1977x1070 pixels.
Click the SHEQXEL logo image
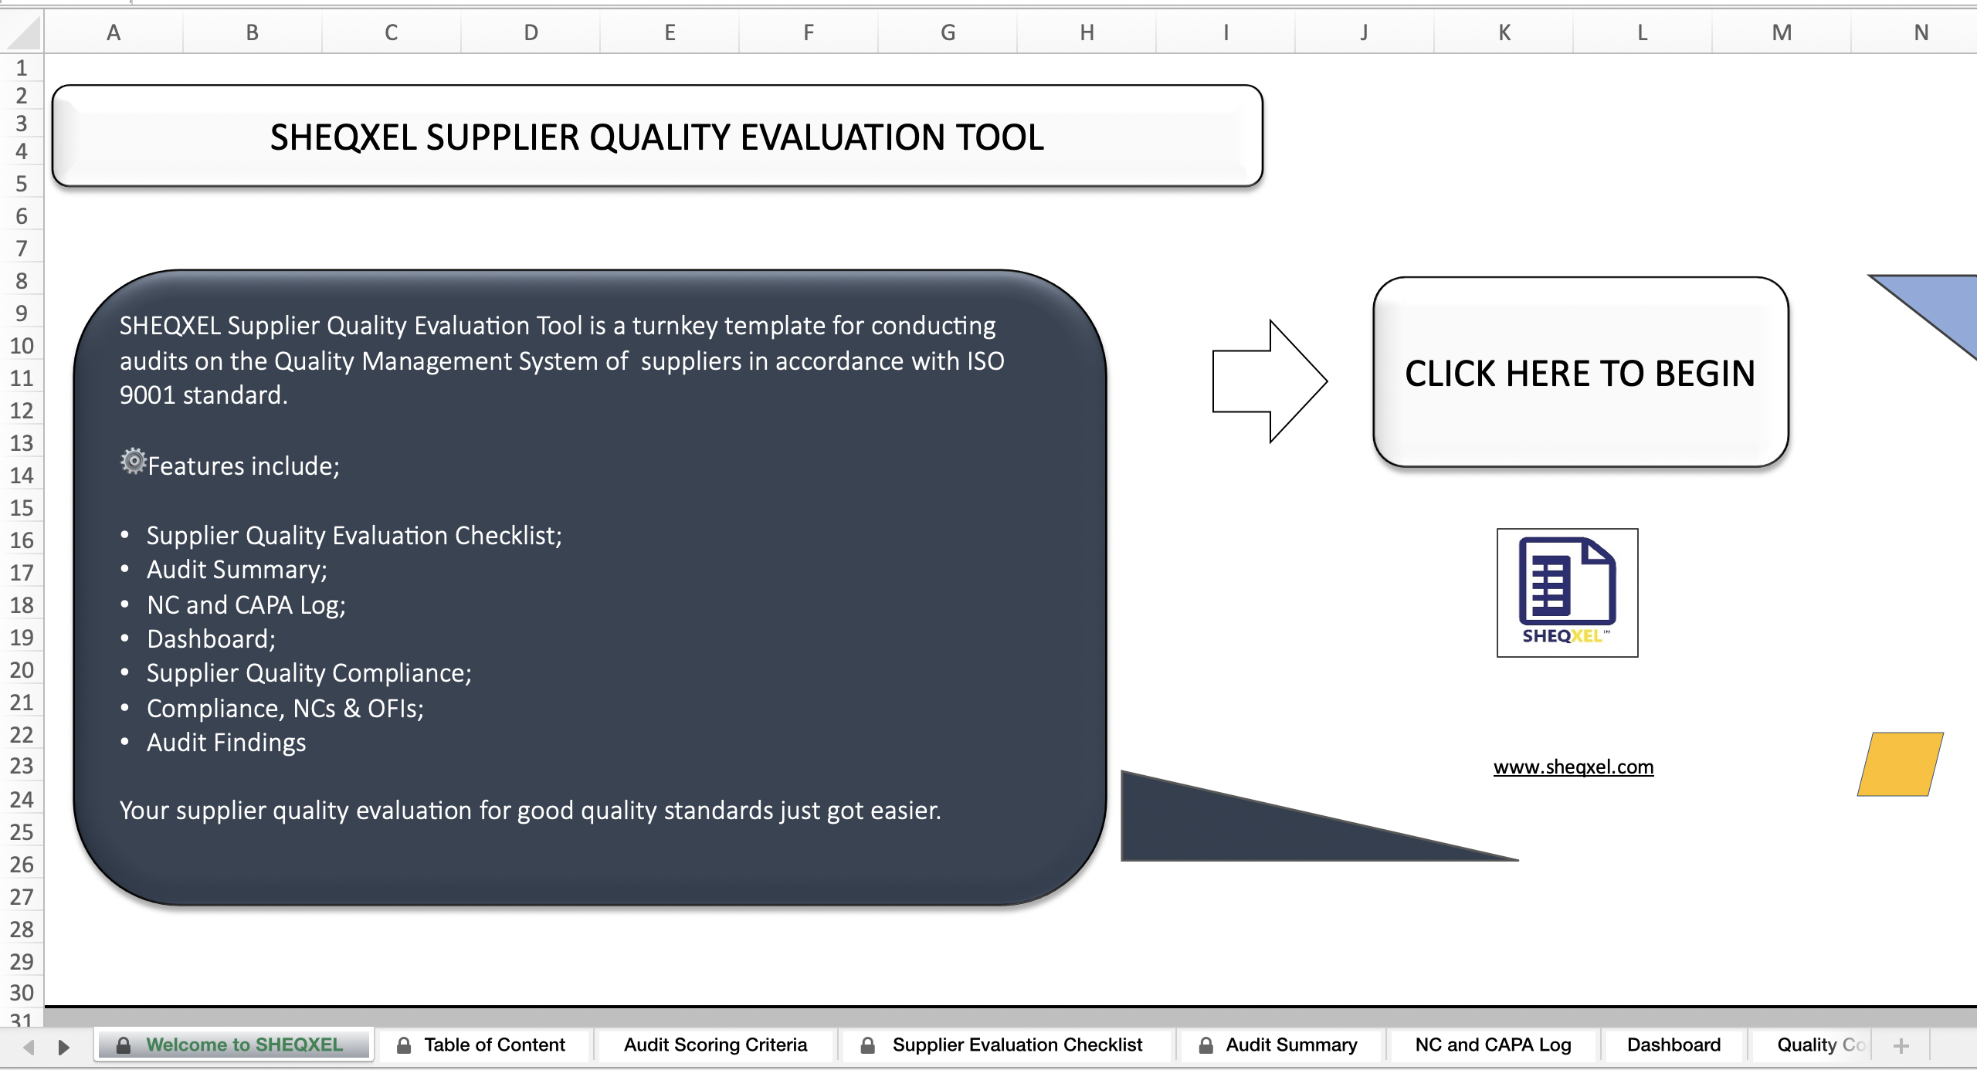click(x=1567, y=592)
